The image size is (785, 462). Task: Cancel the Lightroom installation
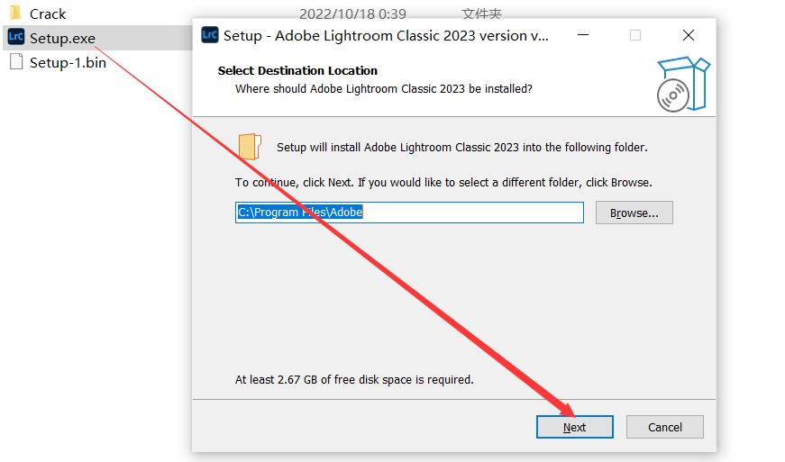(665, 427)
